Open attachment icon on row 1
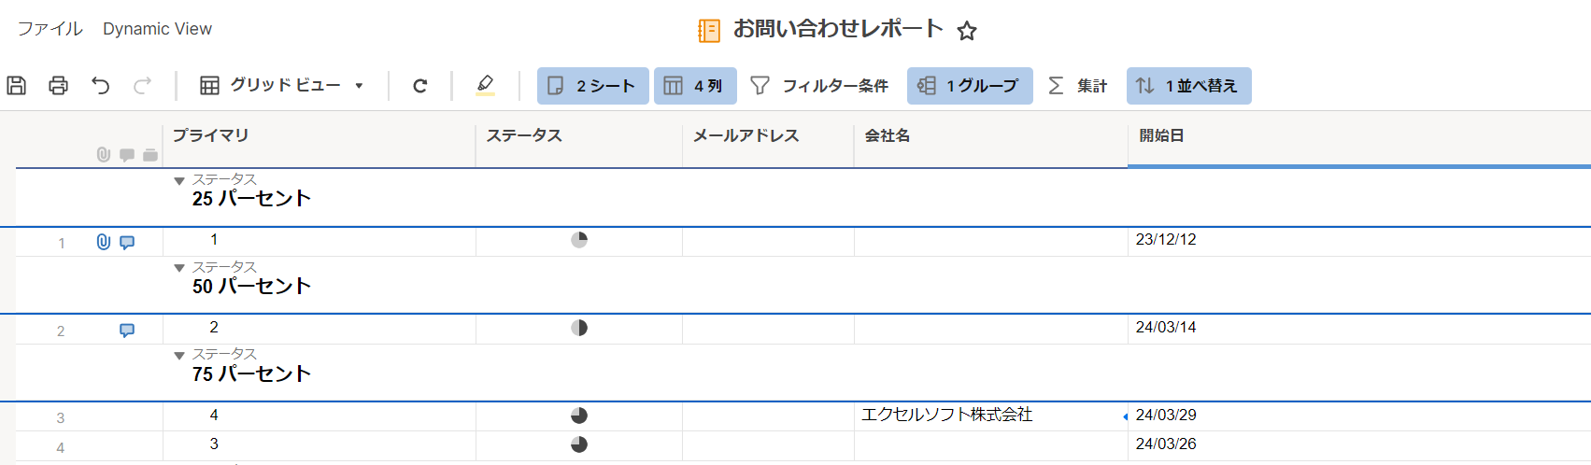Viewport: 1591px width, 465px height. [104, 242]
